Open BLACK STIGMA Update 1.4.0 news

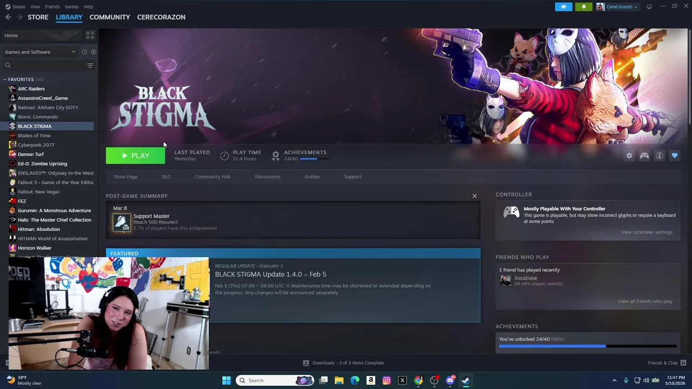coord(270,274)
